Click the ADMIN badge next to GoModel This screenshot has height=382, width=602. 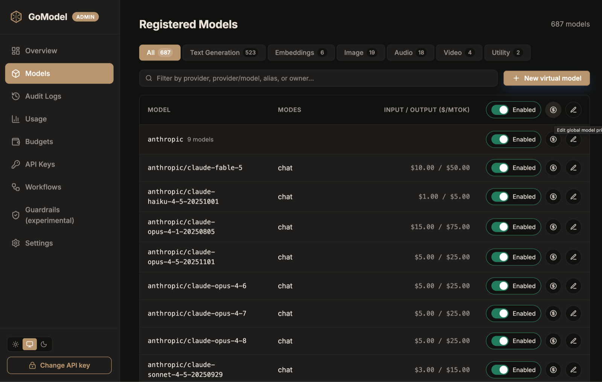click(85, 17)
